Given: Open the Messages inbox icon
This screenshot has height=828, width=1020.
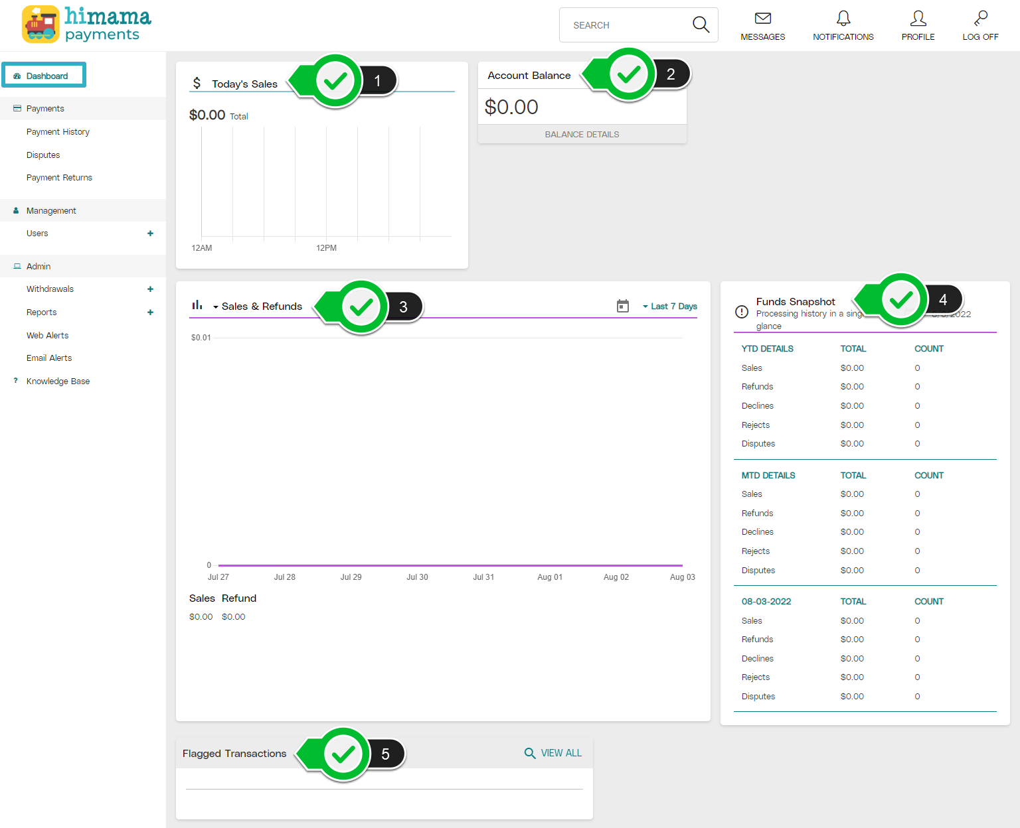Looking at the screenshot, I should coord(763,19).
